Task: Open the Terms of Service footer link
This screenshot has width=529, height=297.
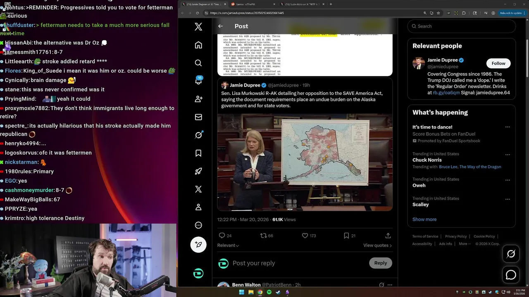Action: (x=425, y=236)
